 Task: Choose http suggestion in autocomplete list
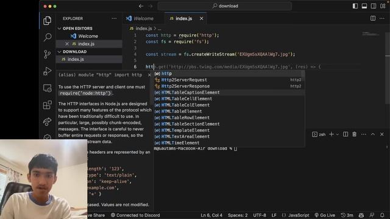[229, 74]
